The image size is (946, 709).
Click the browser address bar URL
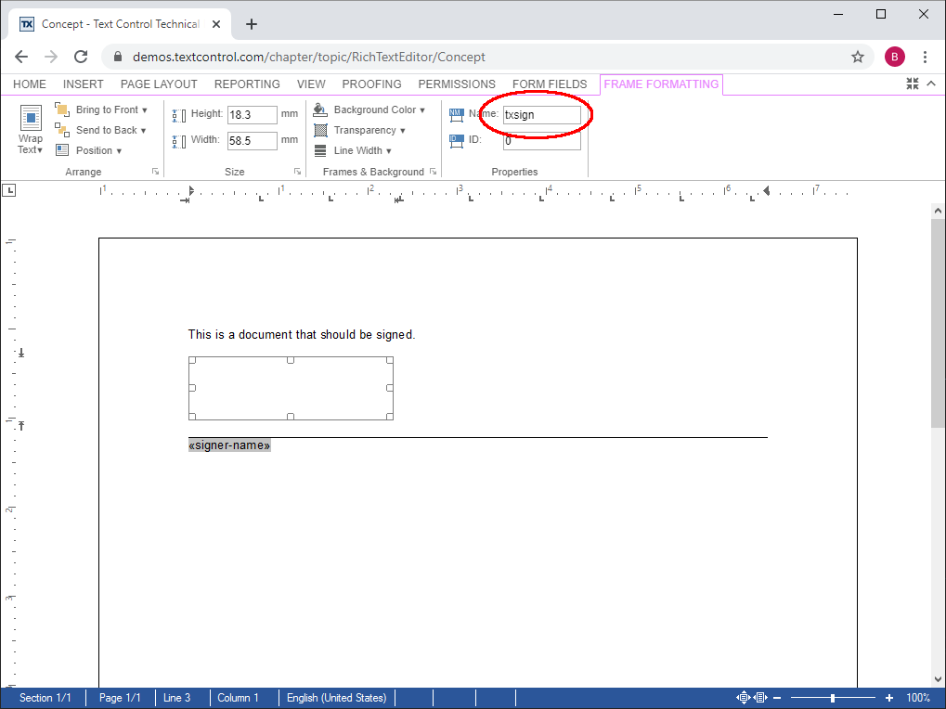(309, 57)
